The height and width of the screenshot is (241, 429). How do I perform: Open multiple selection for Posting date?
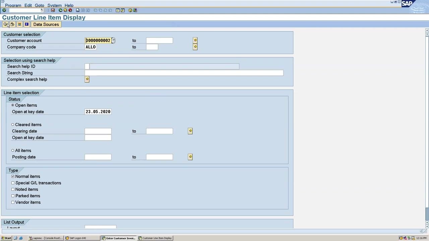[190, 157]
